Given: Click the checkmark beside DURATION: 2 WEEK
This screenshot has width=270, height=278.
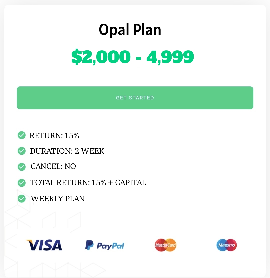Looking at the screenshot, I should point(22,151).
